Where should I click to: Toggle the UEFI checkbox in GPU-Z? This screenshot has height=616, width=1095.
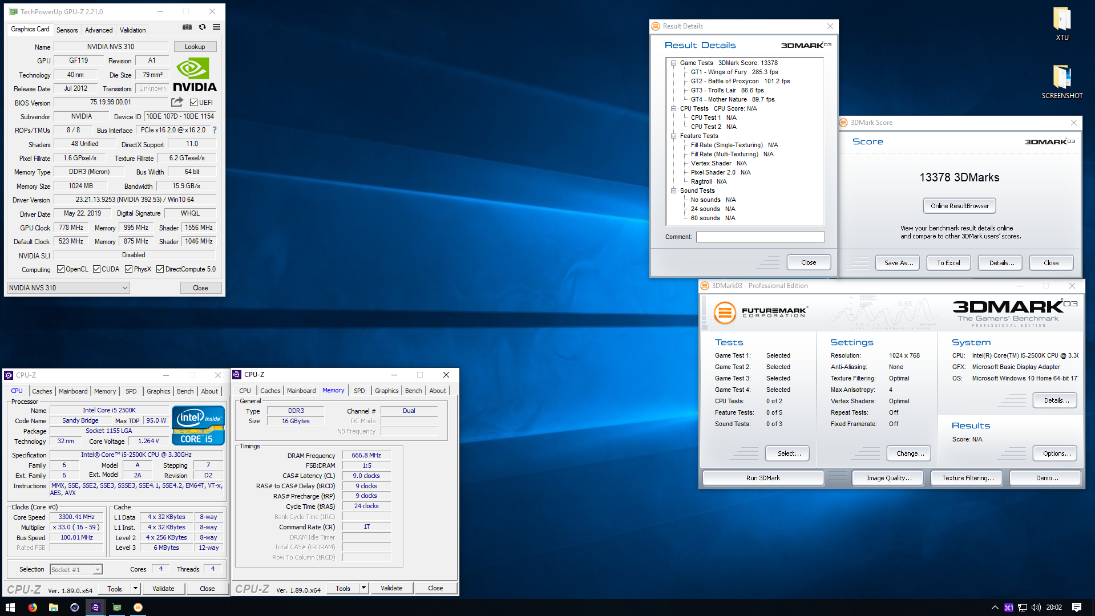pos(193,103)
